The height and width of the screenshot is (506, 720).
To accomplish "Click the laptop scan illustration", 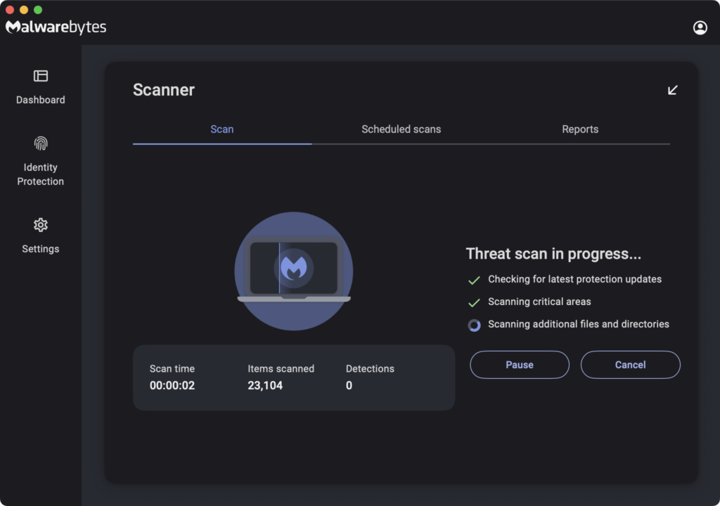I will tap(293, 271).
